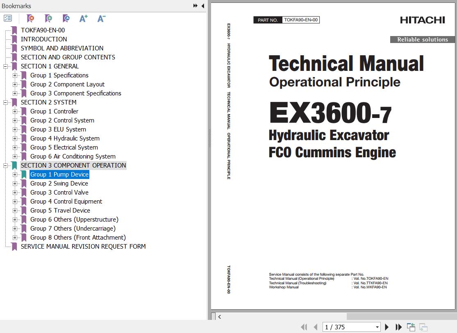
Task: Add new bookmark with green plus icon
Action: click(x=48, y=19)
